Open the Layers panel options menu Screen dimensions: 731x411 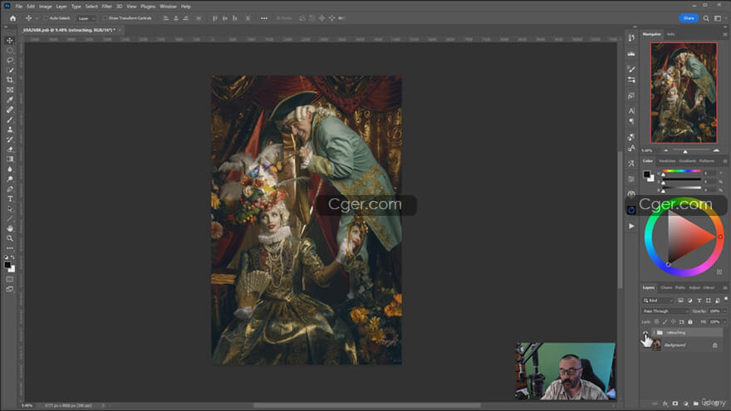tap(725, 288)
